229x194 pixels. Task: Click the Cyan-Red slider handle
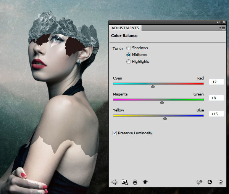(153, 86)
